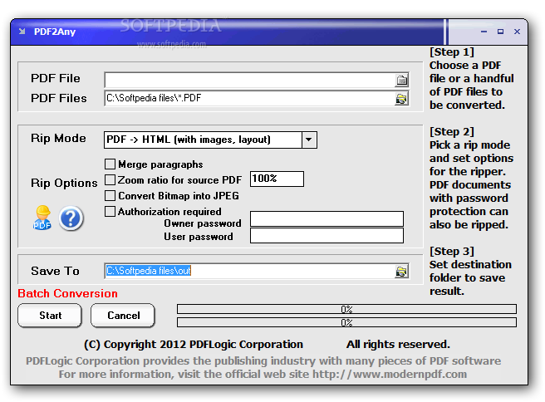Expand the Rip Mode dropdown arrow
545x402 pixels.
click(x=309, y=140)
